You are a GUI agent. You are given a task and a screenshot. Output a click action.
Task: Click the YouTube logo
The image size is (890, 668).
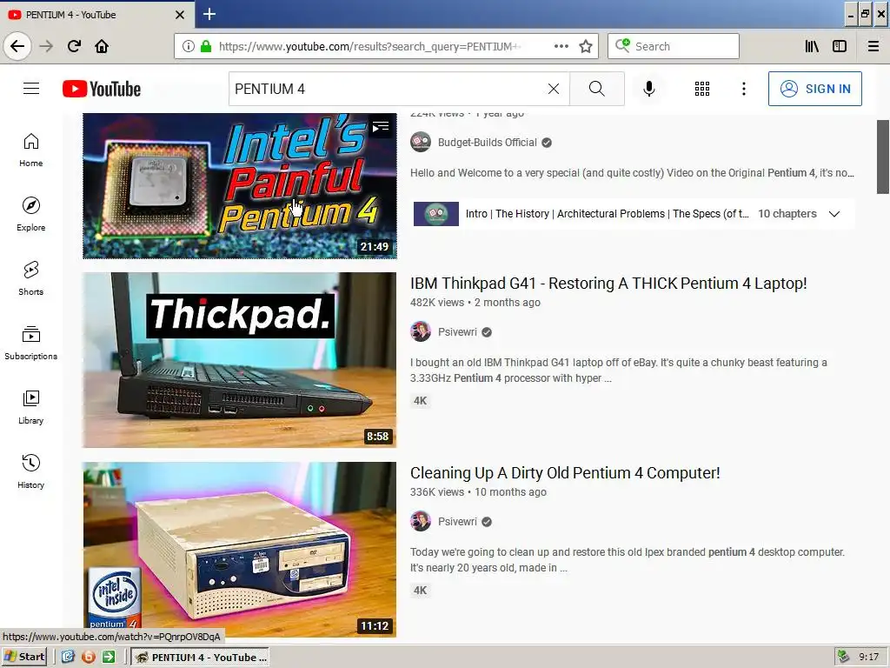pyautogui.click(x=102, y=89)
